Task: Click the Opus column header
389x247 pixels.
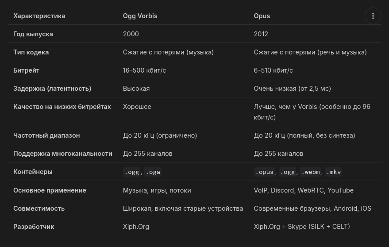Action: click(262, 16)
